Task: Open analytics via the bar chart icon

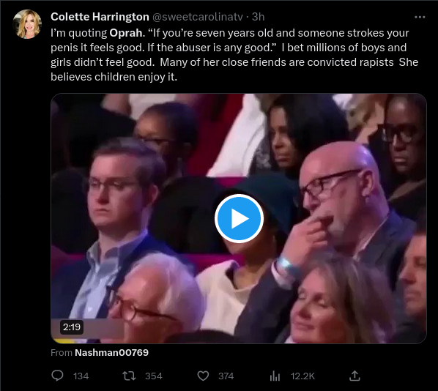Action: coord(275,376)
